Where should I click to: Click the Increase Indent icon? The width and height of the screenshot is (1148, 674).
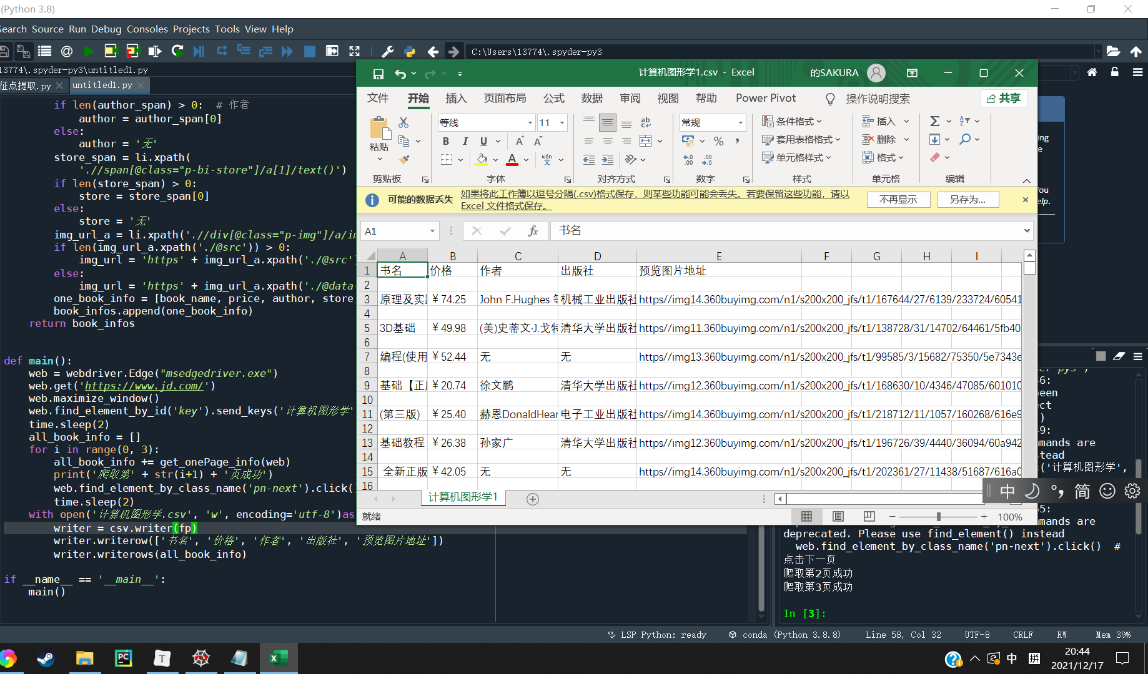[607, 160]
